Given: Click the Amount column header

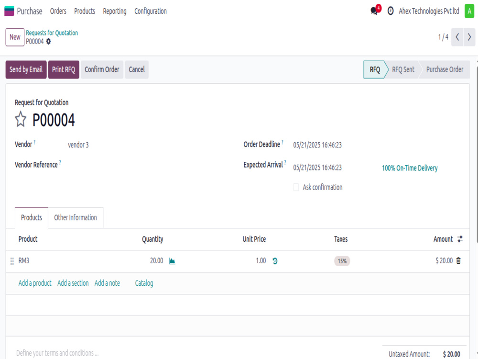Looking at the screenshot, I should pyautogui.click(x=443, y=239).
